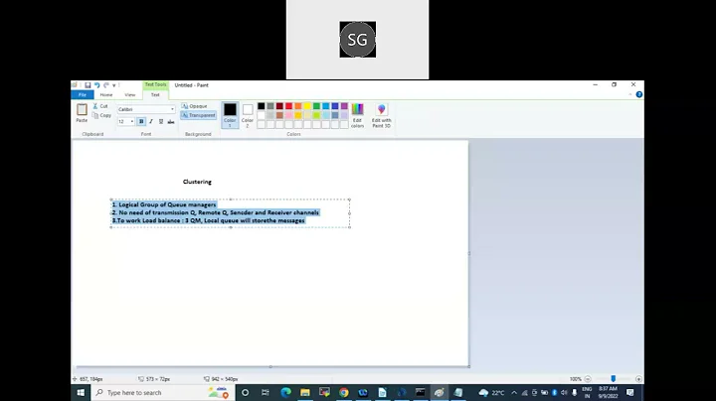Pick the red color swatch

click(288, 106)
